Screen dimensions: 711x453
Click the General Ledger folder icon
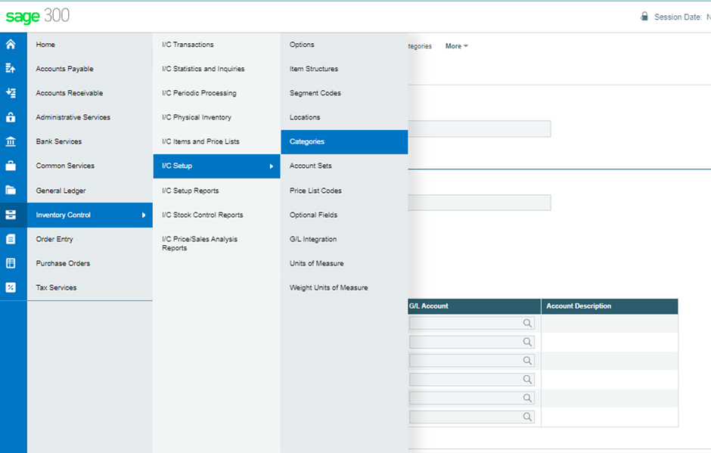(x=11, y=191)
